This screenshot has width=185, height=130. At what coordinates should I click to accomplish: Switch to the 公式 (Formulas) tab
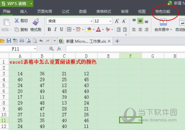coord(66,12)
